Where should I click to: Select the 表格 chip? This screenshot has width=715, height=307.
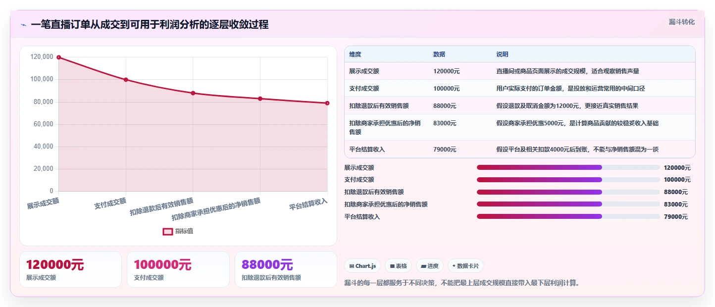(399, 266)
